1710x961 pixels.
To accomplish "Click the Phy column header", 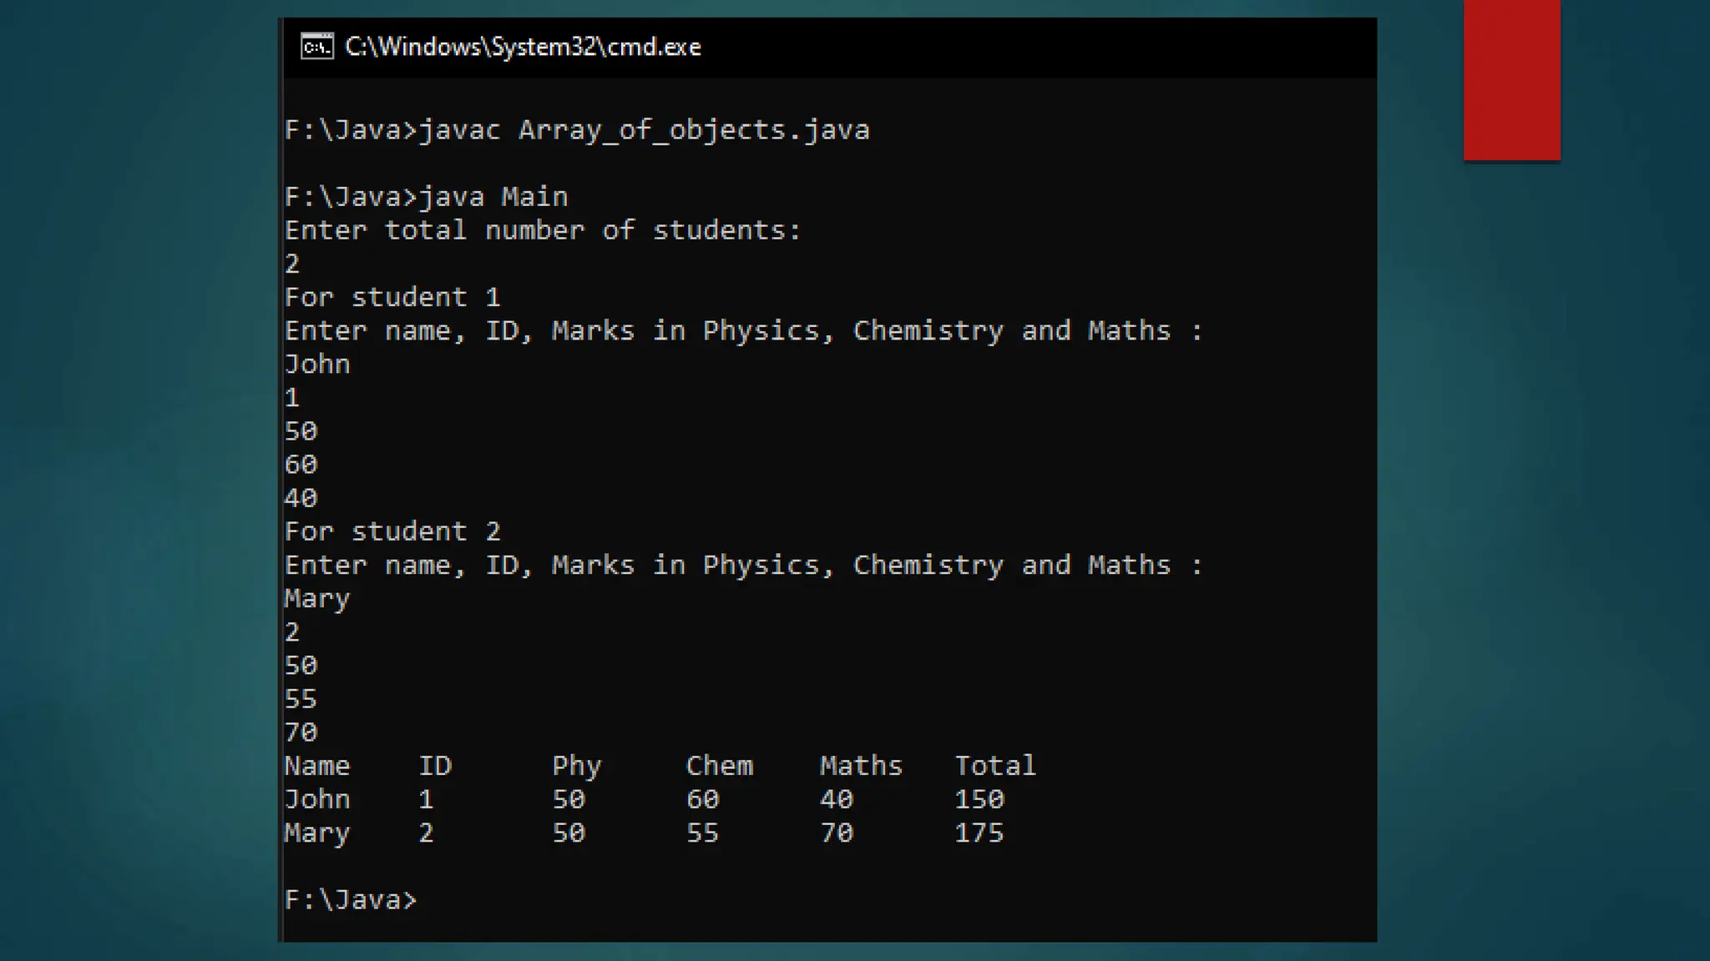I will (x=576, y=766).
